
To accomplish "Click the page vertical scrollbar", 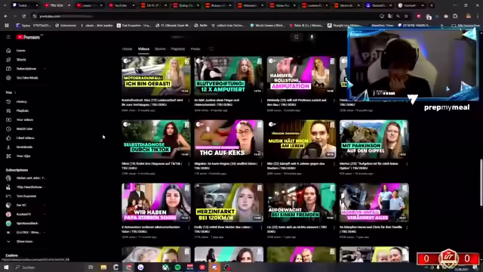I will coord(481,182).
